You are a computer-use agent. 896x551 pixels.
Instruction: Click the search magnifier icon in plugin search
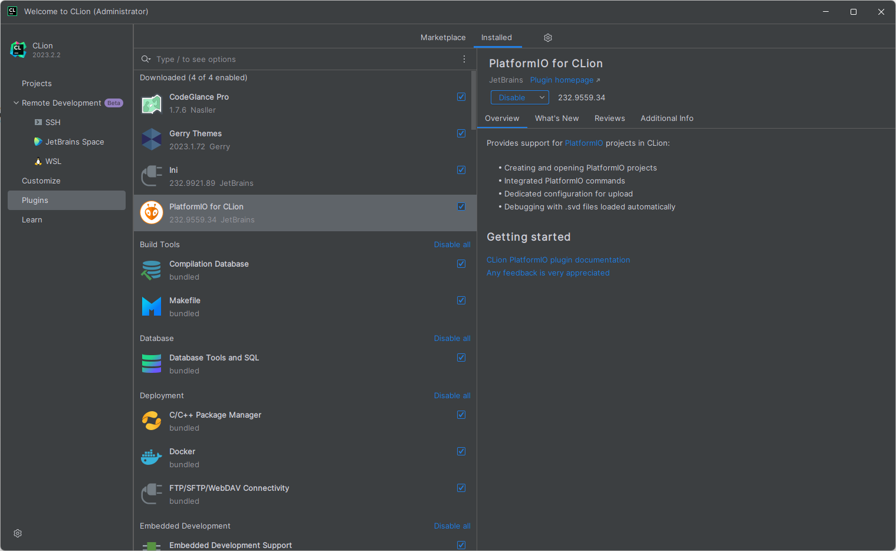tap(146, 59)
